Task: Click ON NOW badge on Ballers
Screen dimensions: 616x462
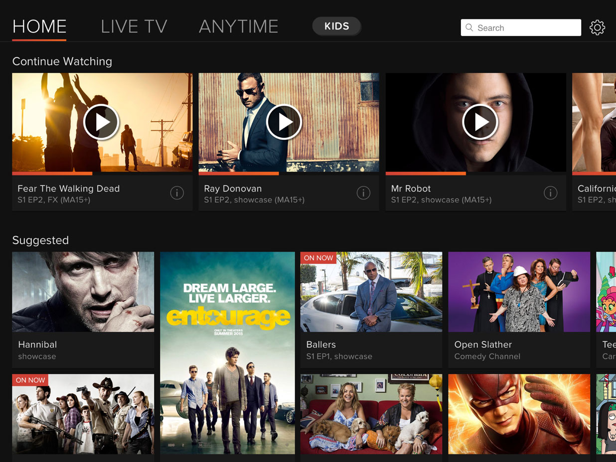Action: click(x=318, y=258)
